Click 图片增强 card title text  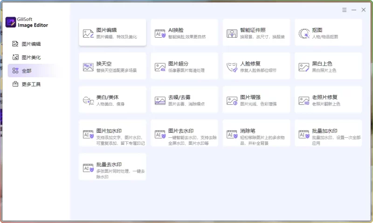(250, 97)
